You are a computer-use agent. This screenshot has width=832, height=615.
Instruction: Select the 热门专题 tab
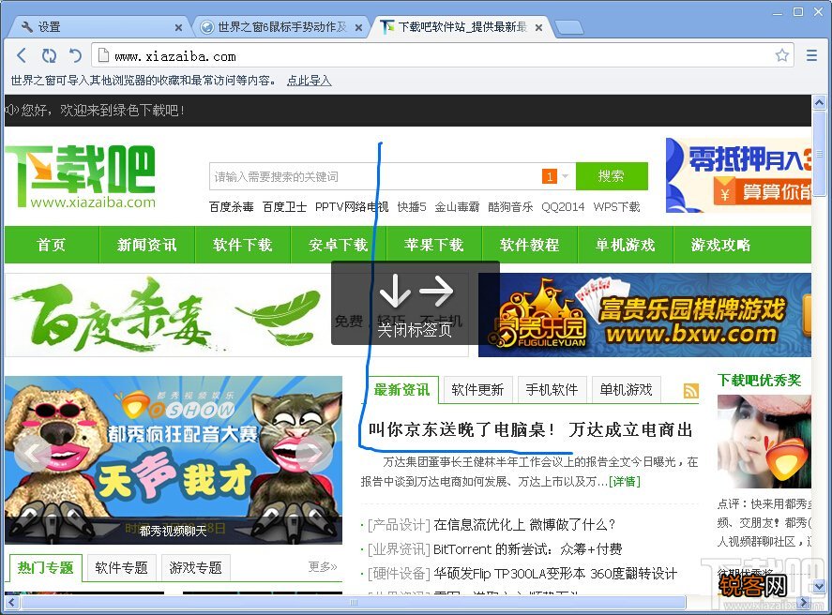(46, 568)
